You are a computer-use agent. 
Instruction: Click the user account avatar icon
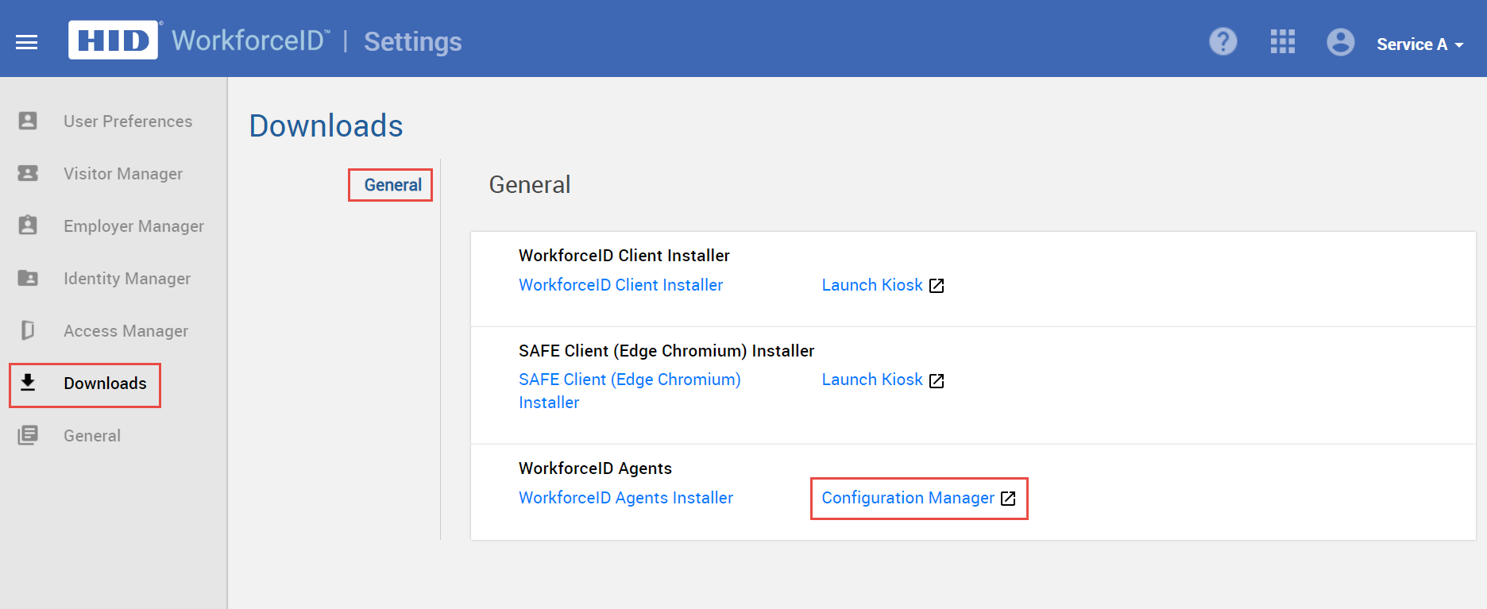pyautogui.click(x=1341, y=42)
